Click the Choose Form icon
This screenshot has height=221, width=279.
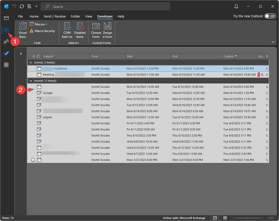click(x=96, y=30)
